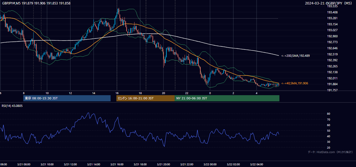The image size is (356, 167).
Task: Click the bottom date label 3/21 08:00
Action: tap(24, 164)
